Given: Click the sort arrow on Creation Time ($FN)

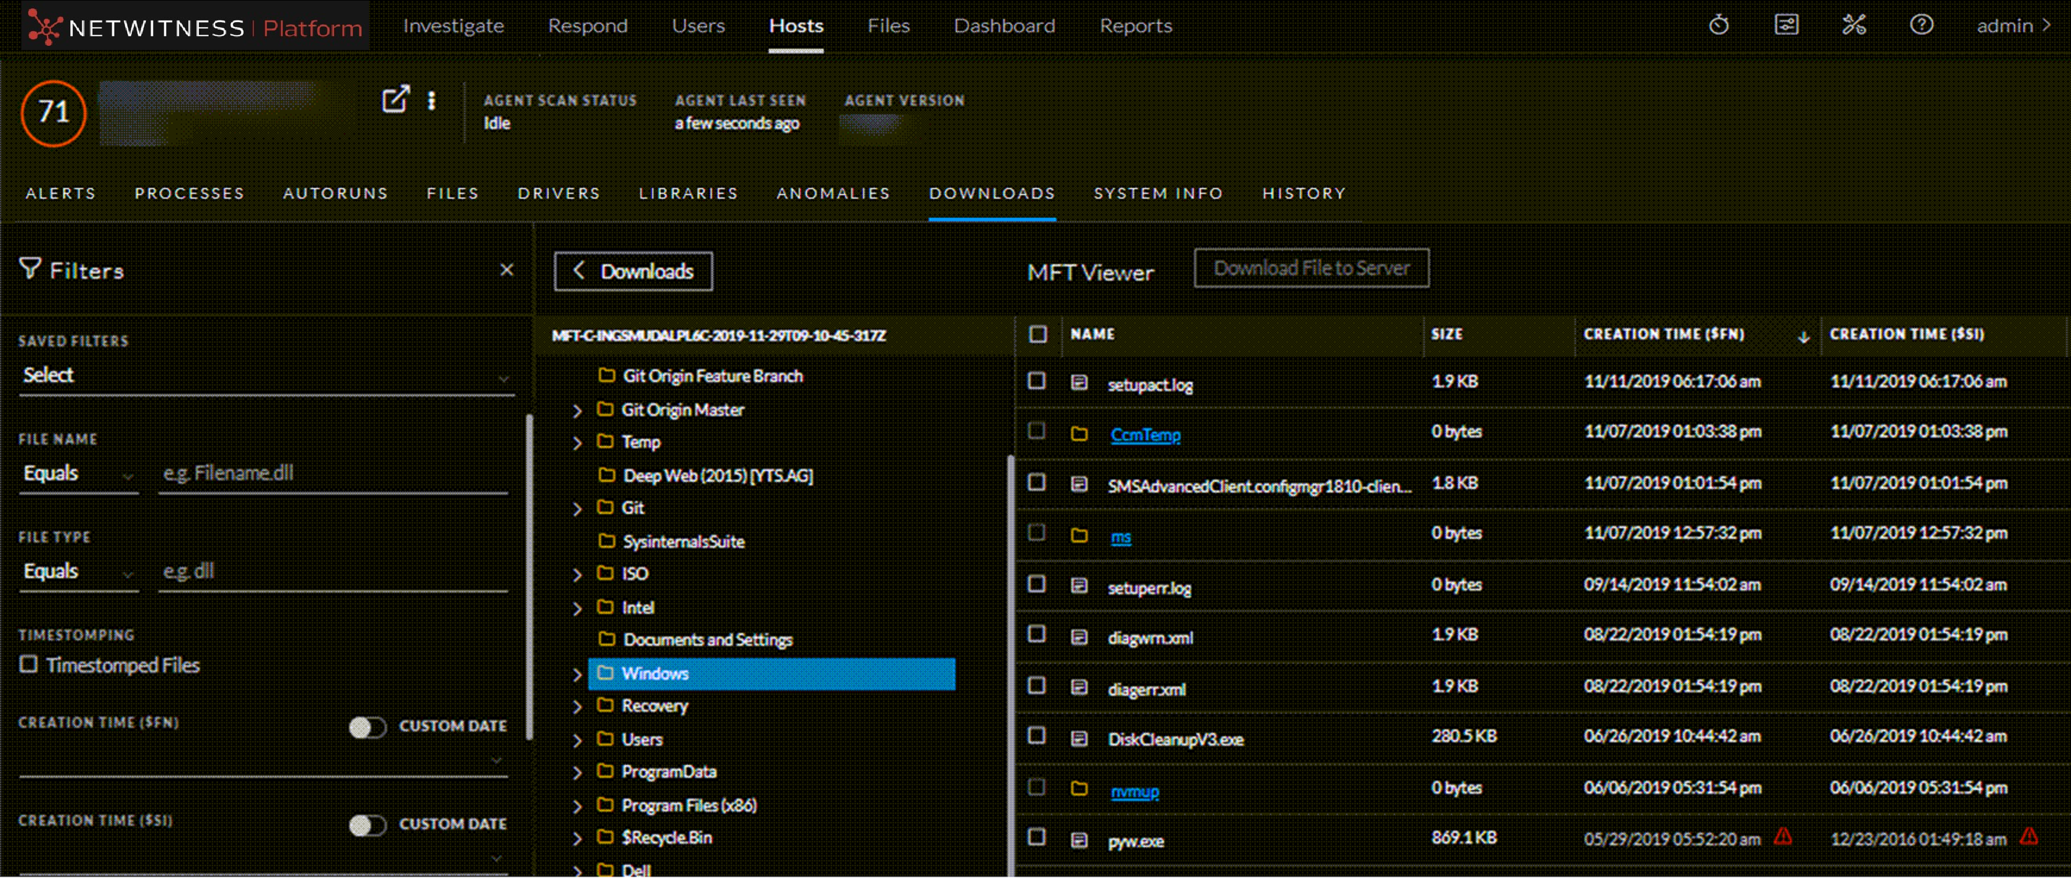Looking at the screenshot, I should [x=1803, y=337].
